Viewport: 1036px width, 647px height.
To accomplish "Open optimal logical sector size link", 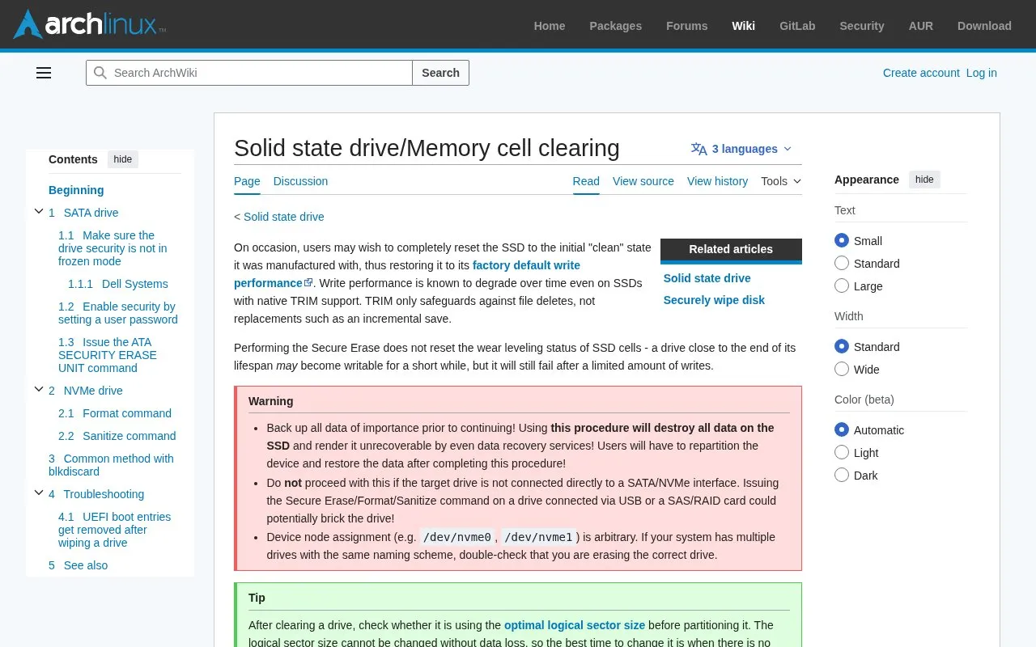I will [575, 625].
